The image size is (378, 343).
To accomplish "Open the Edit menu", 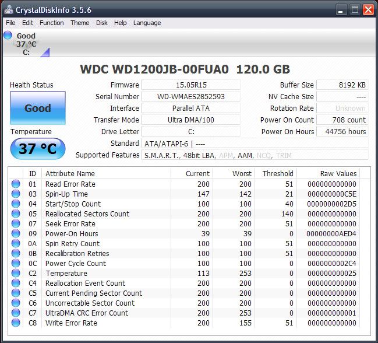I will (27, 23).
